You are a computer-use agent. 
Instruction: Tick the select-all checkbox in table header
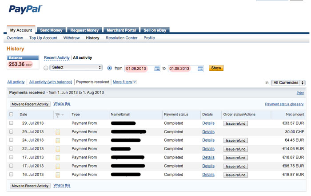coord(11,114)
